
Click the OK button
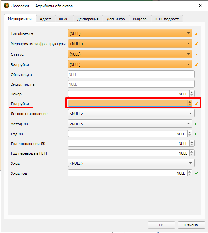(162, 225)
